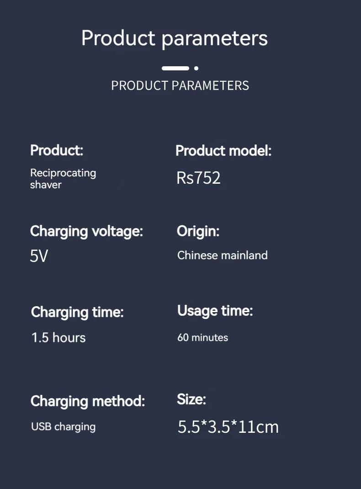
Task: Click the "Usage time:" label
Action: [x=215, y=311]
